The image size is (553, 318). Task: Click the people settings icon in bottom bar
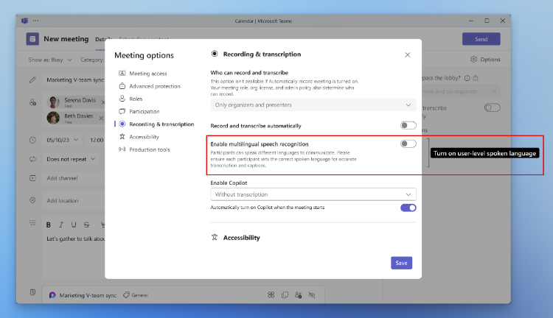coord(299,294)
